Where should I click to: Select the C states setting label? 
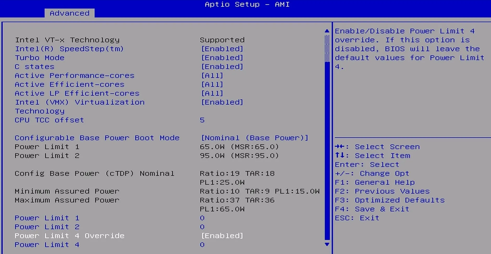click(35, 67)
